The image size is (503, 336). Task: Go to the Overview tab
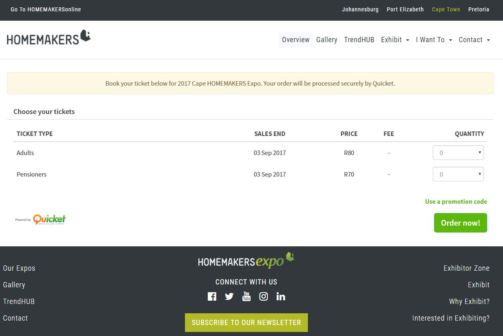pos(296,40)
